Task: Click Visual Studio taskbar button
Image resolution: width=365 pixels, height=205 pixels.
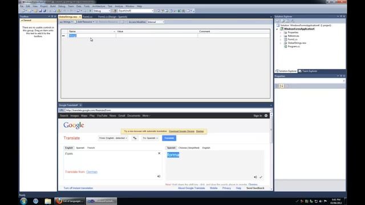Action: pos(102,201)
